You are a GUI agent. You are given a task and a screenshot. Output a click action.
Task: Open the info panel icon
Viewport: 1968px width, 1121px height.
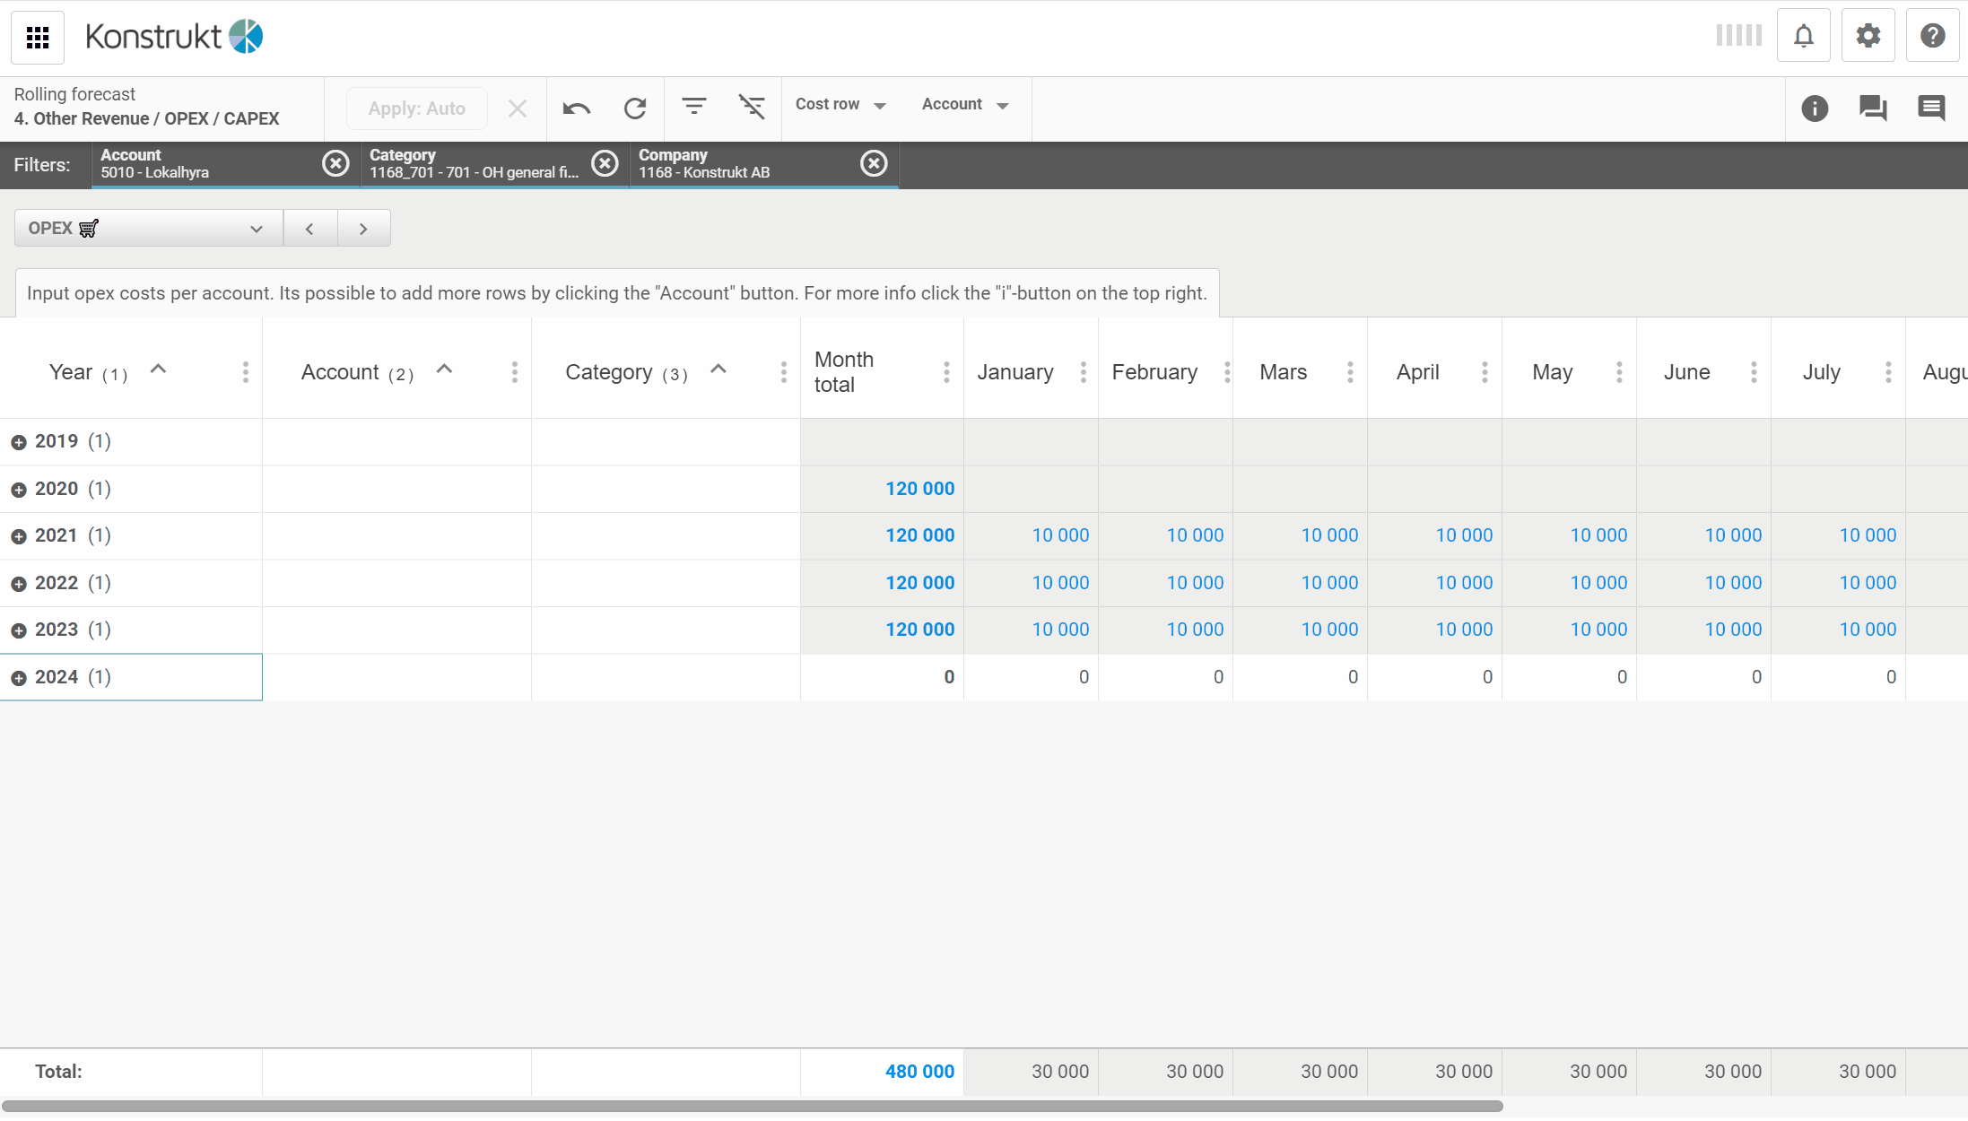pos(1815,109)
